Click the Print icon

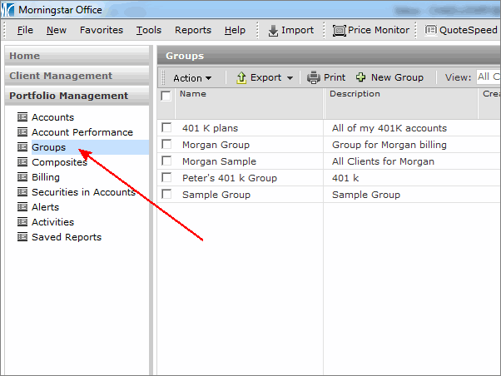click(314, 77)
